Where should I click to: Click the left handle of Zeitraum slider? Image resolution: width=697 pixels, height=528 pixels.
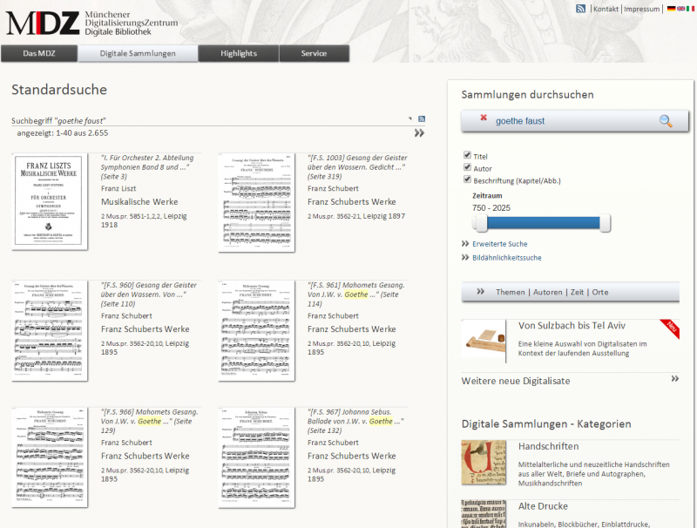pyautogui.click(x=480, y=223)
